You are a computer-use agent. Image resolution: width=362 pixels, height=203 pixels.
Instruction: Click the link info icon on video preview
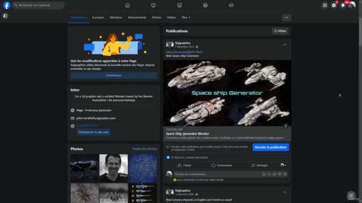(286, 126)
